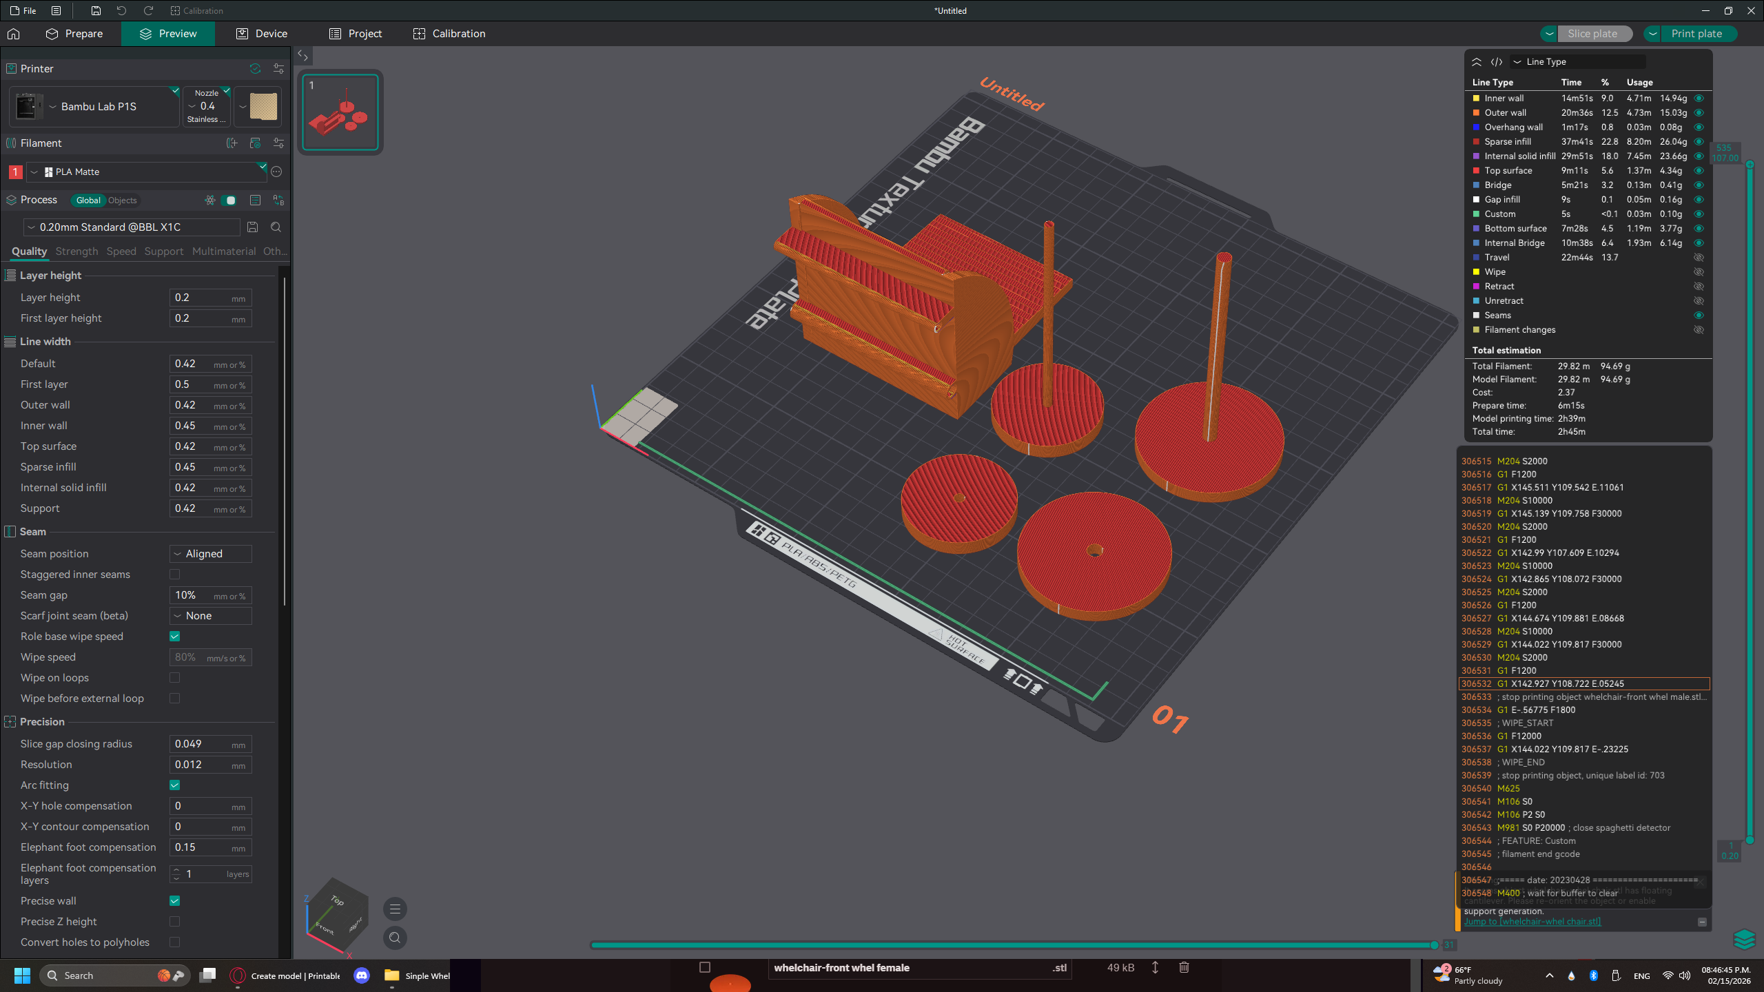Uncheck Role base wipe speed
This screenshot has height=992, width=1764.
[x=175, y=637]
